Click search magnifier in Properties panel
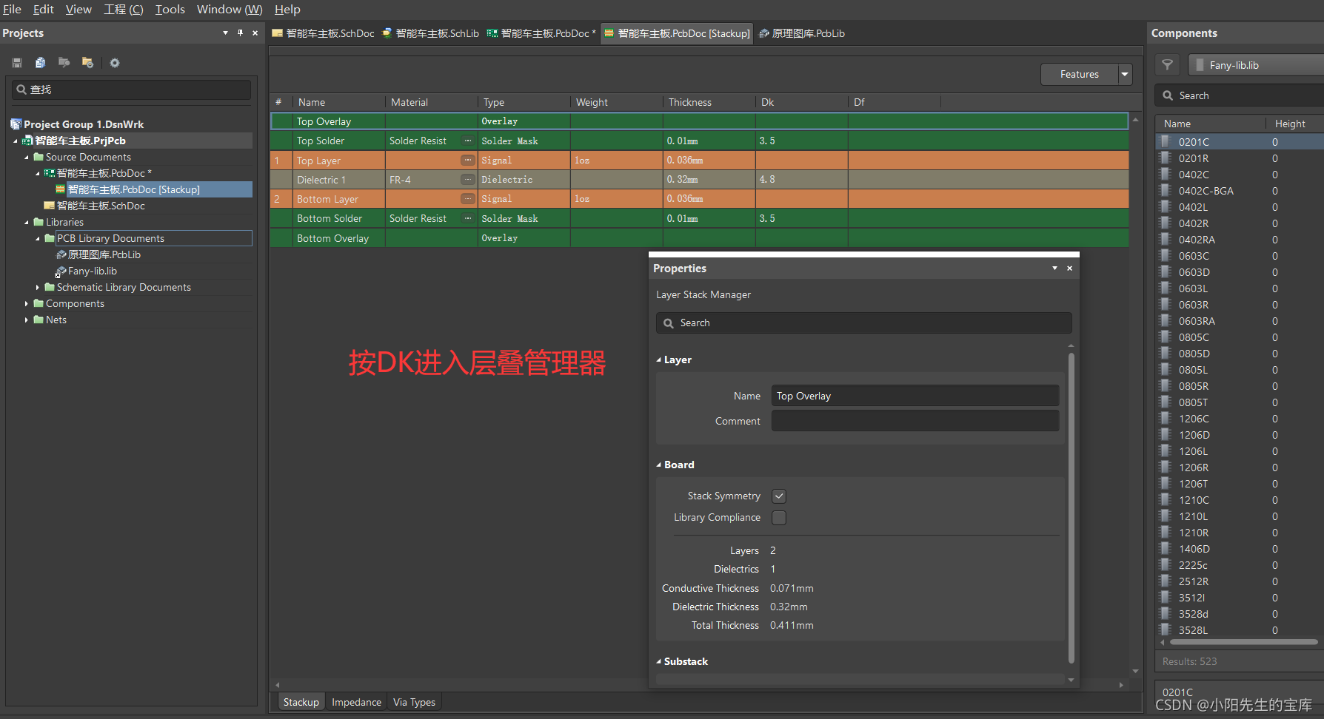1324x719 pixels. (x=669, y=323)
